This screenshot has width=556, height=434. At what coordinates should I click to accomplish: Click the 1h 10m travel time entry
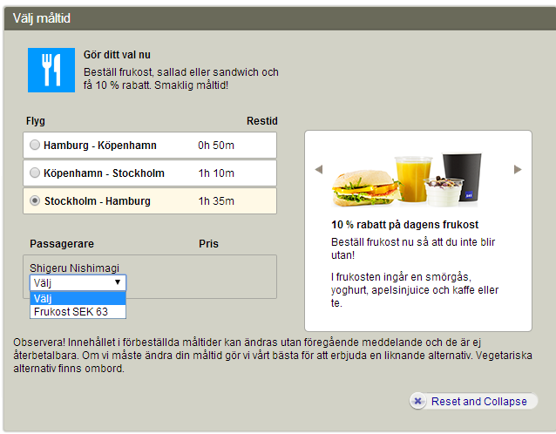pos(215,173)
